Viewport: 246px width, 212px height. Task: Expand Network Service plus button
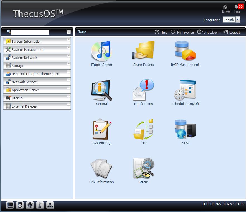coord(69,80)
